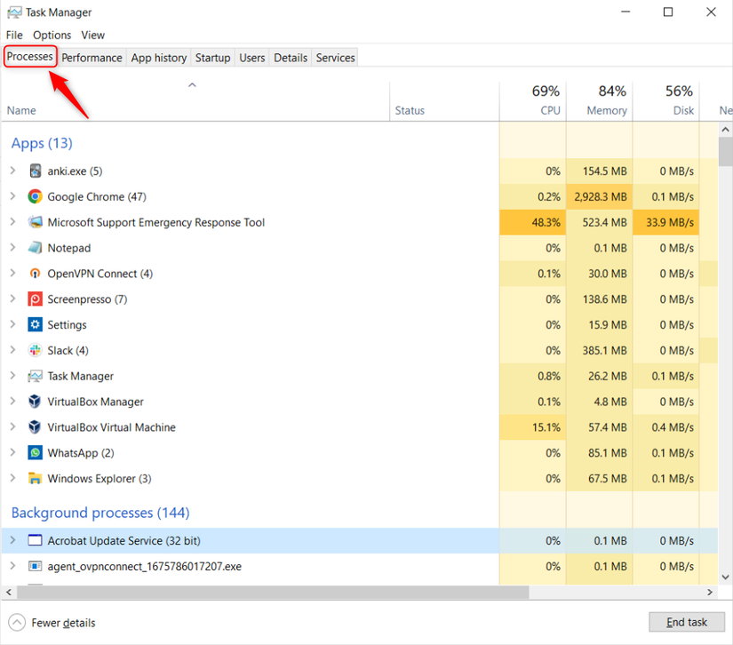Click the anki.exe icon

pos(34,171)
